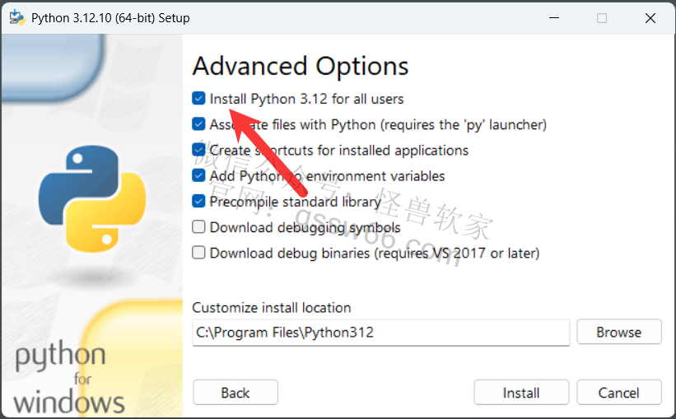Screen dimensions: 676x419
Task: Click the Advanced Options heading
Action: pos(301,67)
